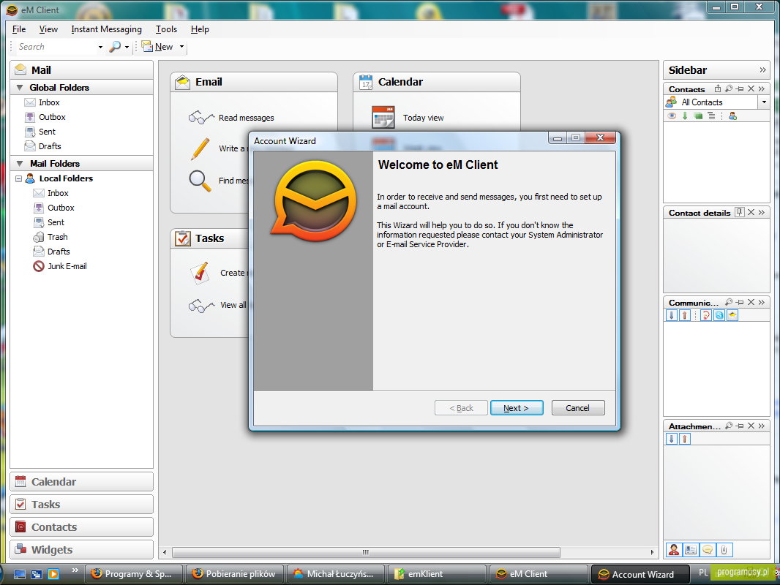The image size is (780, 585).
Task: Open the Search field history dropdown
Action: [x=100, y=48]
